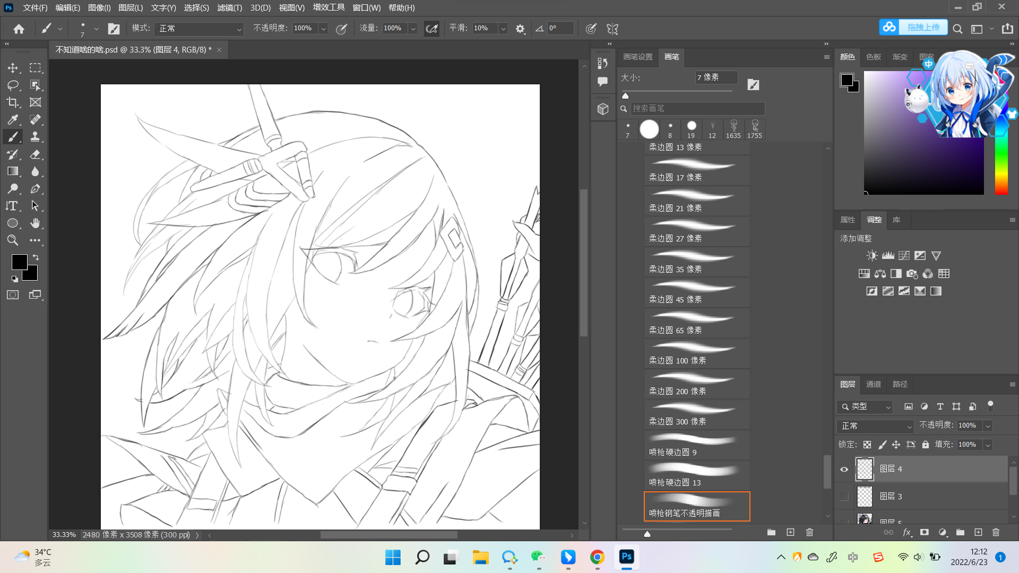1019x573 pixels.
Task: Click the share document icon
Action: pyautogui.click(x=1007, y=29)
